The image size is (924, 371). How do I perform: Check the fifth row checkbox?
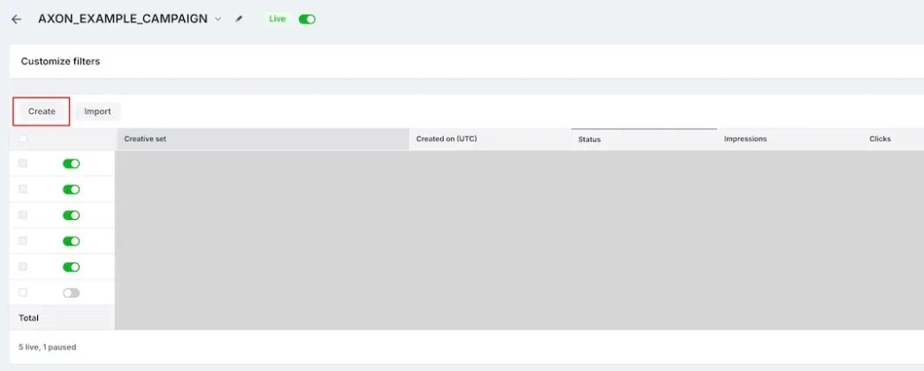coord(22,267)
